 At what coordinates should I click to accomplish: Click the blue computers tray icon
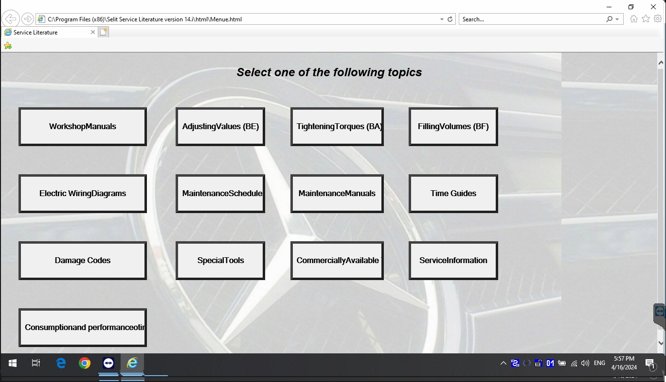[515, 363]
